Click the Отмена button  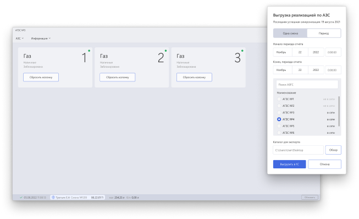tap(324, 164)
